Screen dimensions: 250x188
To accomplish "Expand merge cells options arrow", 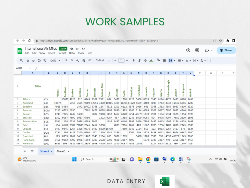I will coord(174,61).
